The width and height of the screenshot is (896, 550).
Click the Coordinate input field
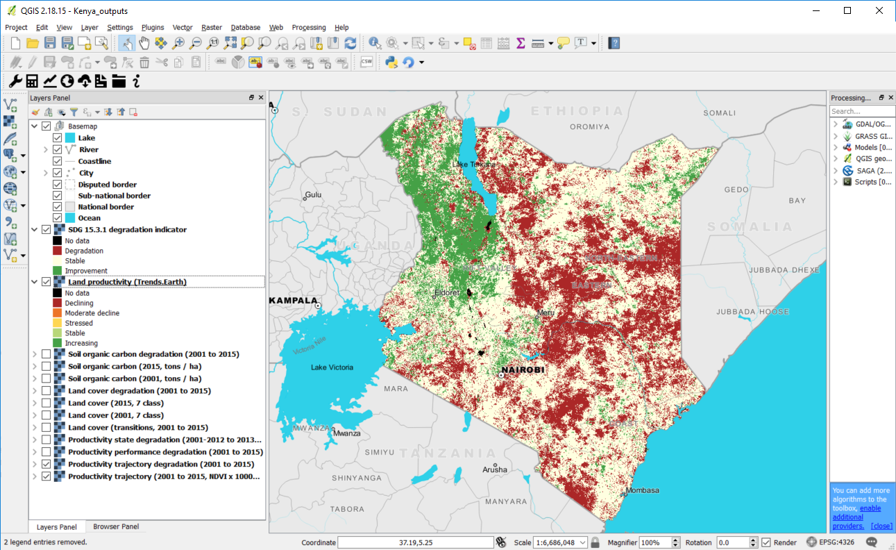416,542
